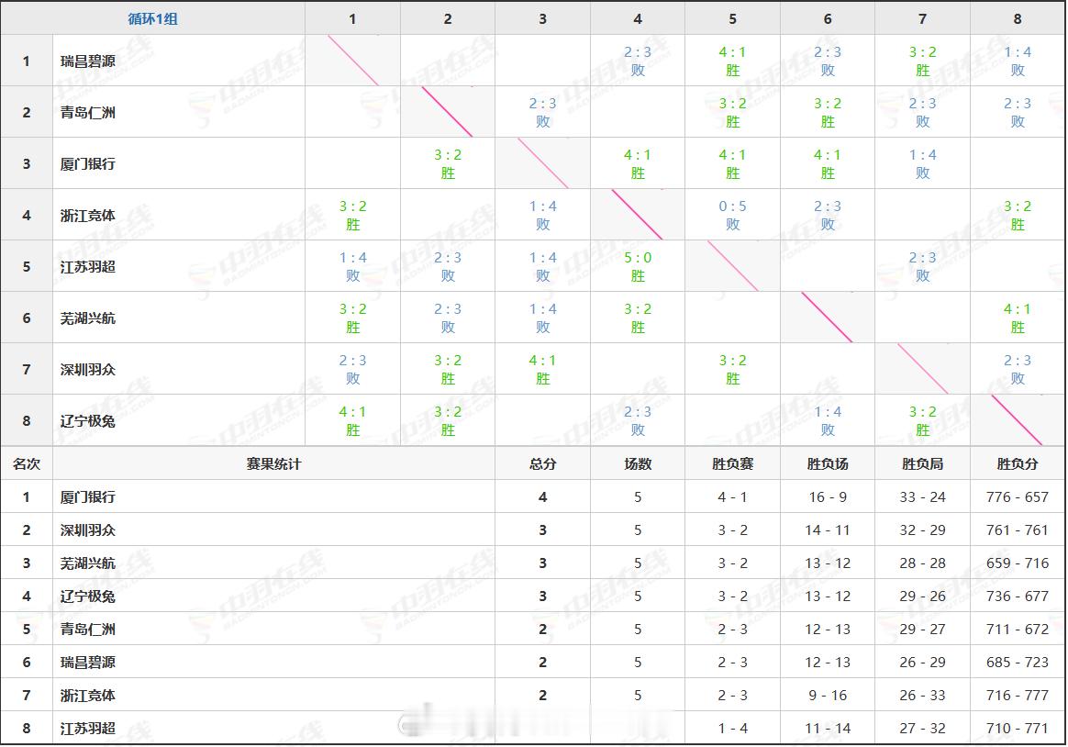
Task: Click 芜湖兴航's 4:1 胜 result against team 8
Action: point(1018,318)
